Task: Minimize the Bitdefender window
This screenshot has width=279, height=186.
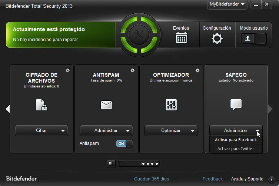Action: (x=256, y=4)
